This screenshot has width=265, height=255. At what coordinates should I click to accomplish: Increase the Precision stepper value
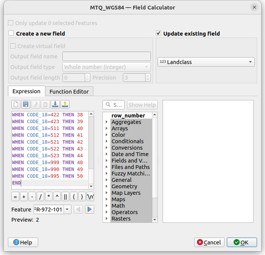pos(148,76)
